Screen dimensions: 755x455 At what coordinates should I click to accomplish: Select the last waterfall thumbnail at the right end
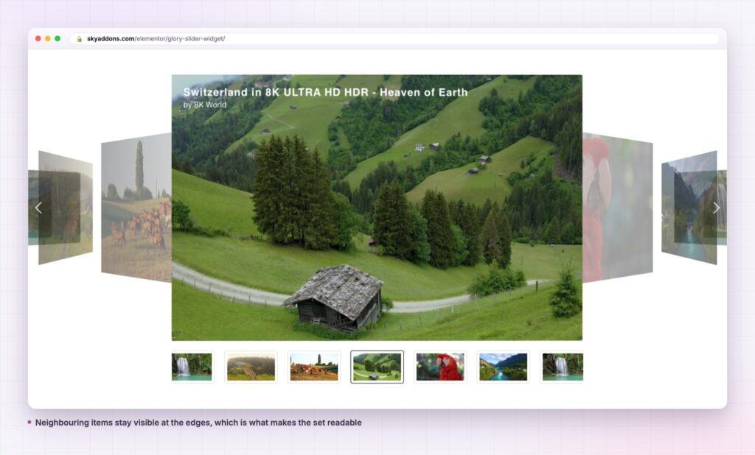pos(563,367)
